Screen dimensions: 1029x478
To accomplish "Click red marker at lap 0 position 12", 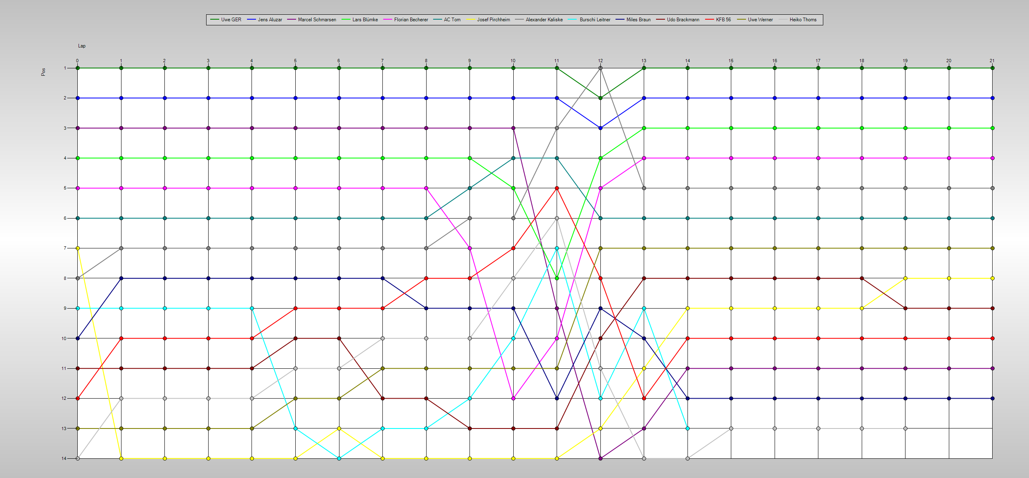I will pos(78,398).
